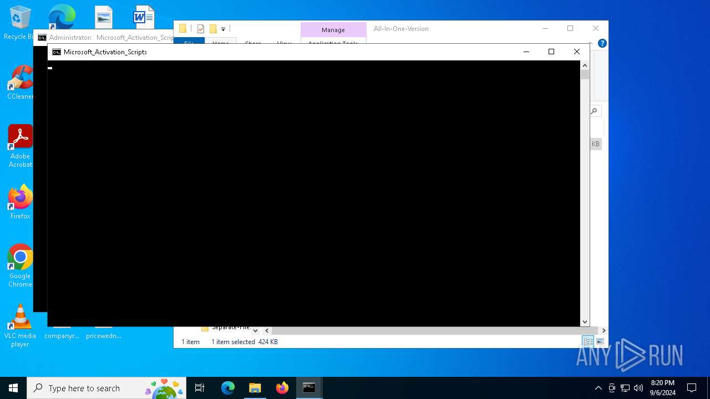The image size is (710, 399).
Task: Open File Explorer from the taskbar
Action: pos(255,388)
